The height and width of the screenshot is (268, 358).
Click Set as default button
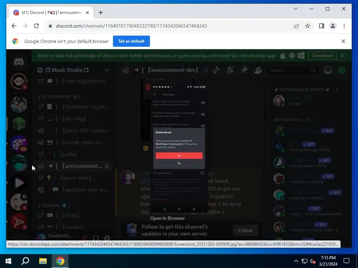[x=131, y=41]
